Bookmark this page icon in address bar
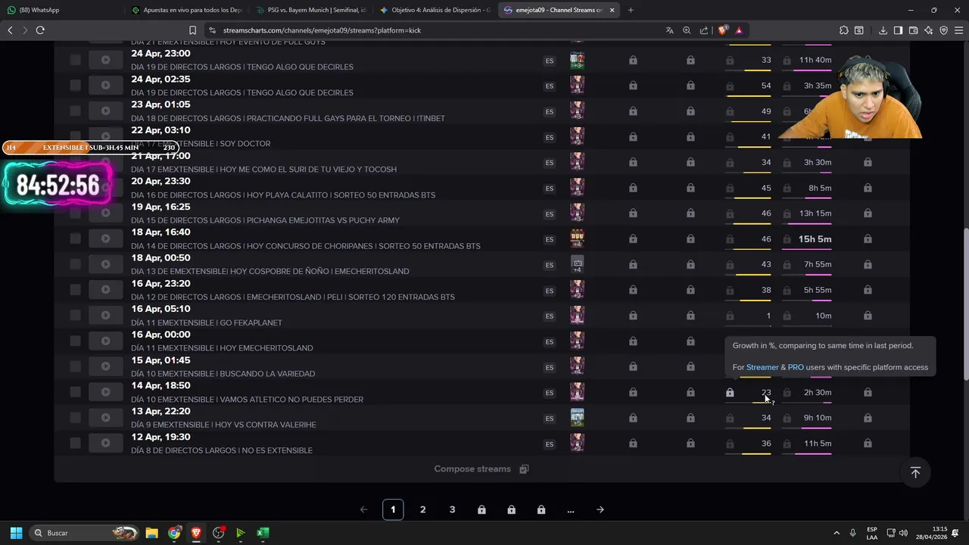 (x=192, y=30)
